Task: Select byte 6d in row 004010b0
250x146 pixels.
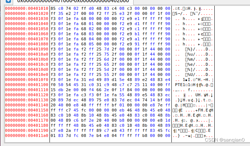Action: [107, 59]
